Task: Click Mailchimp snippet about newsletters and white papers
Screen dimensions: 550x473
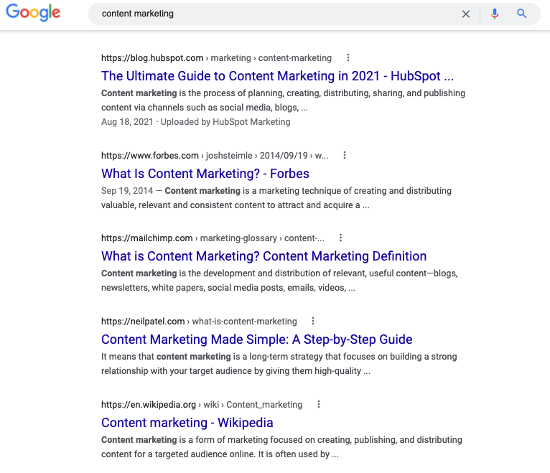Action: point(279,281)
